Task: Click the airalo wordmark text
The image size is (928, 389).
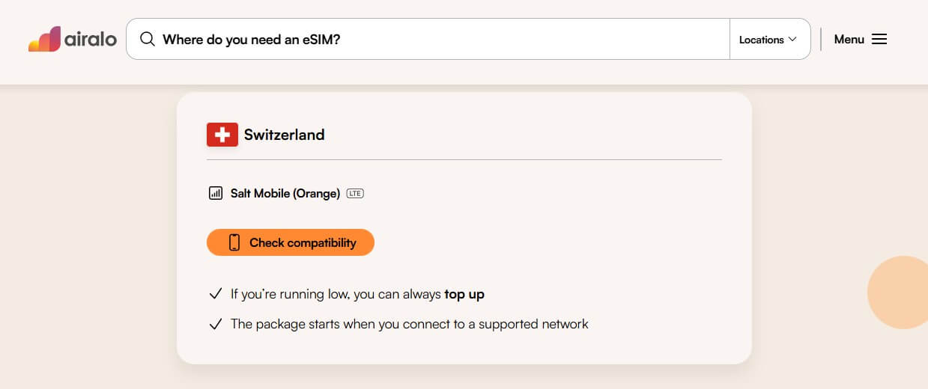Action: click(91, 40)
